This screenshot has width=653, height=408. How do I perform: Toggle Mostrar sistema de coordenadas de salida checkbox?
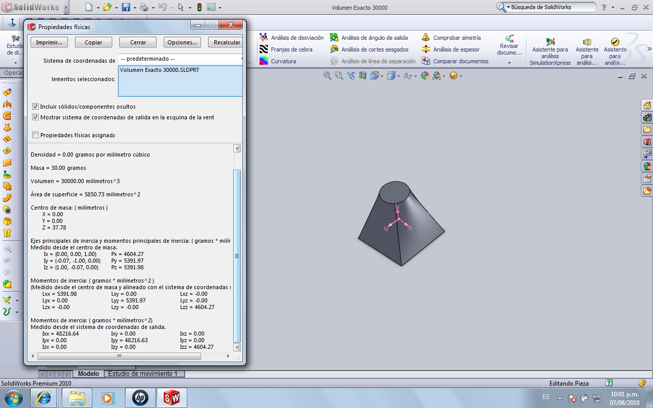[35, 117]
